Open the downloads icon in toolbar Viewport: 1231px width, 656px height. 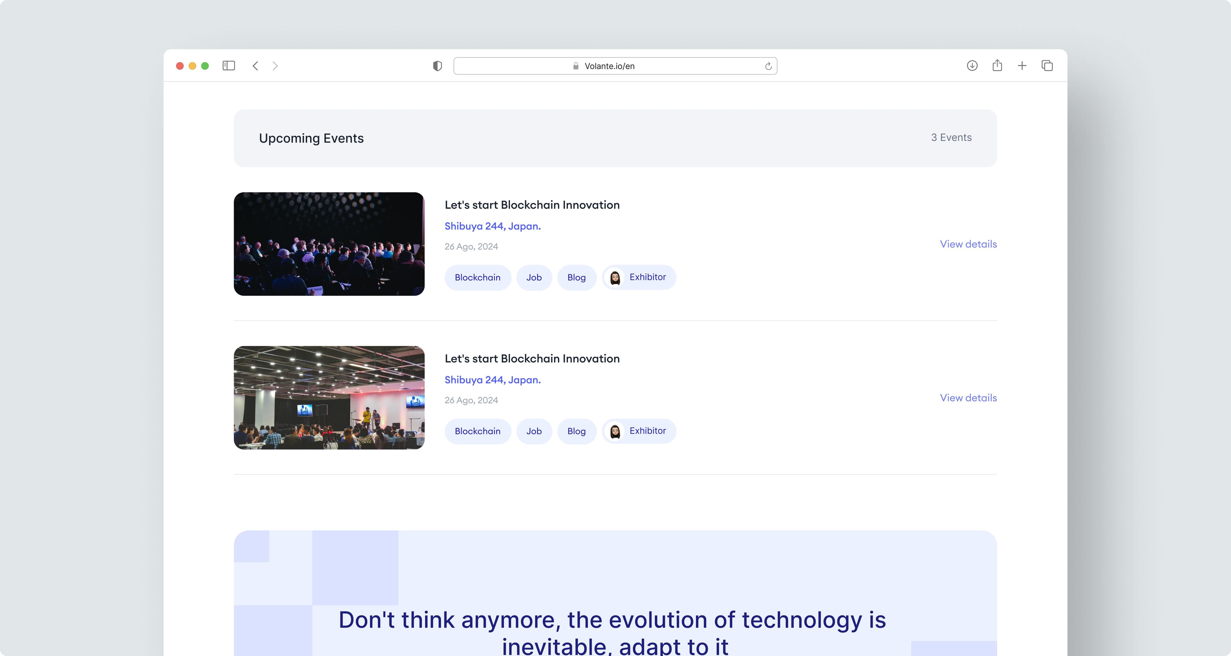(972, 66)
